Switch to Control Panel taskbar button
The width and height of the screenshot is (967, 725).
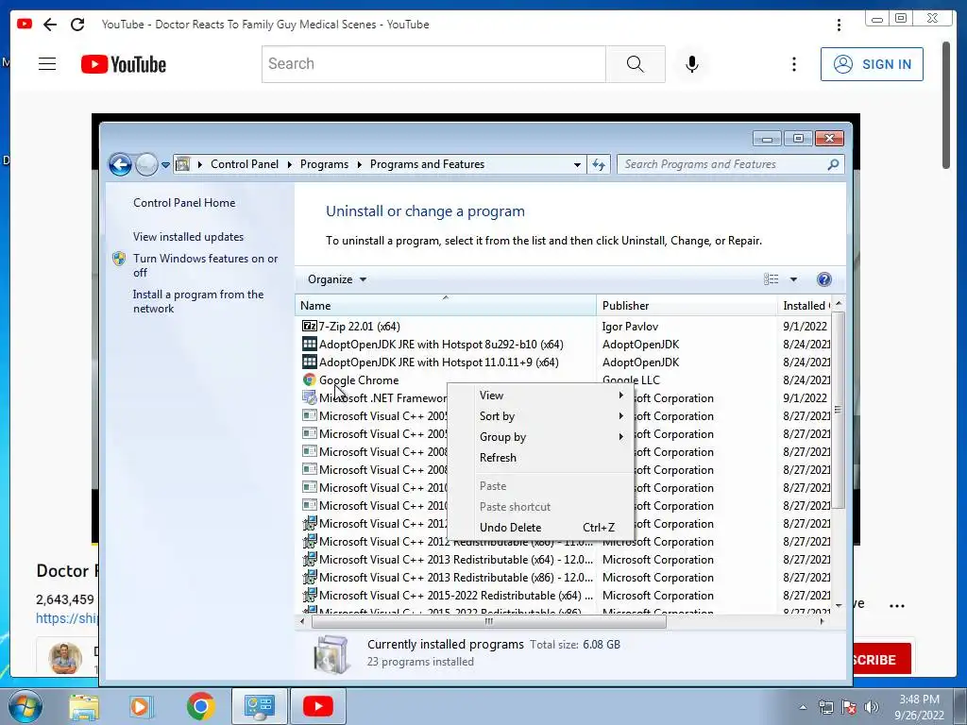click(259, 706)
